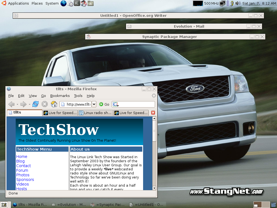Select tllts - Mozilla Firefox taskbar item
Image resolution: width=277 pixels, height=208 pixels.
(30, 205)
